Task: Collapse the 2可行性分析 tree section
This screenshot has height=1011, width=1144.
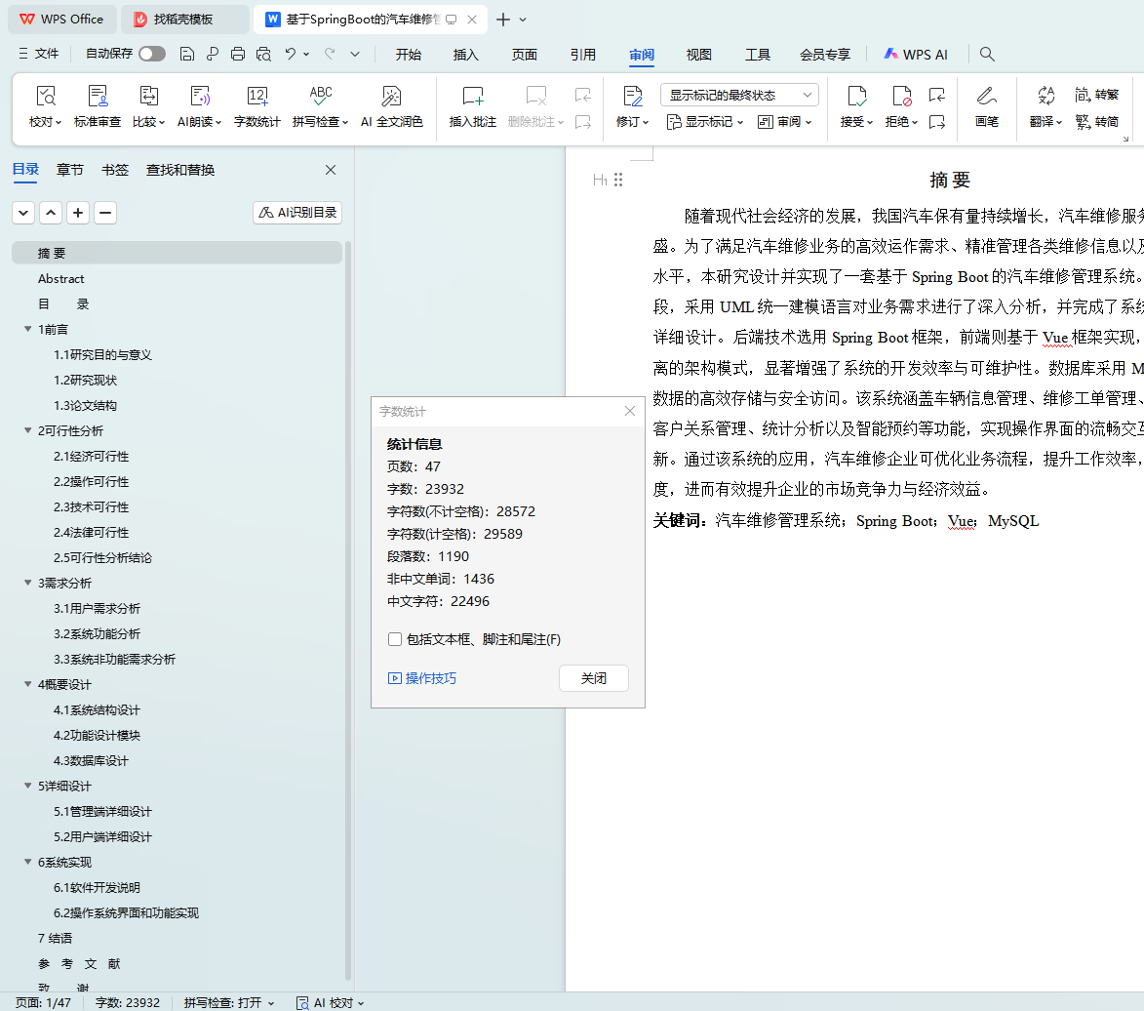Action: 27,430
